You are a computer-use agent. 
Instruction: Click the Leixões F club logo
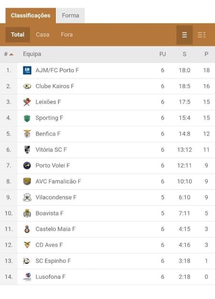click(27, 102)
